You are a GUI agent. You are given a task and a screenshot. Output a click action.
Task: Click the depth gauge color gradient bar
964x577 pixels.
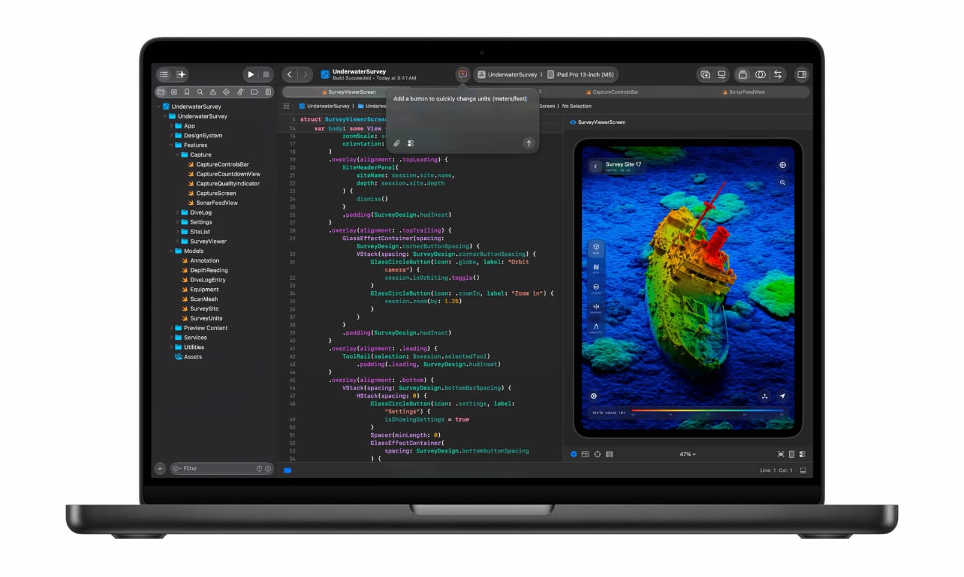coord(708,410)
